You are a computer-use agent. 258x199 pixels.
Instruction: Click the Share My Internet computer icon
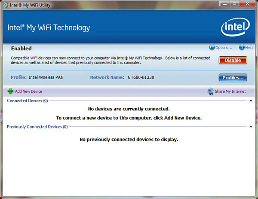210,91
